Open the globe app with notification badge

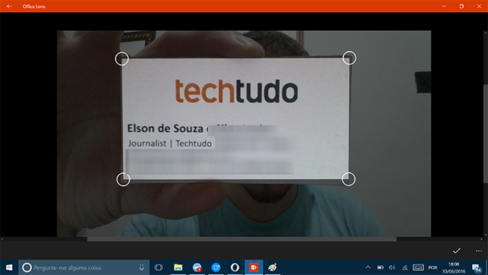point(197,268)
